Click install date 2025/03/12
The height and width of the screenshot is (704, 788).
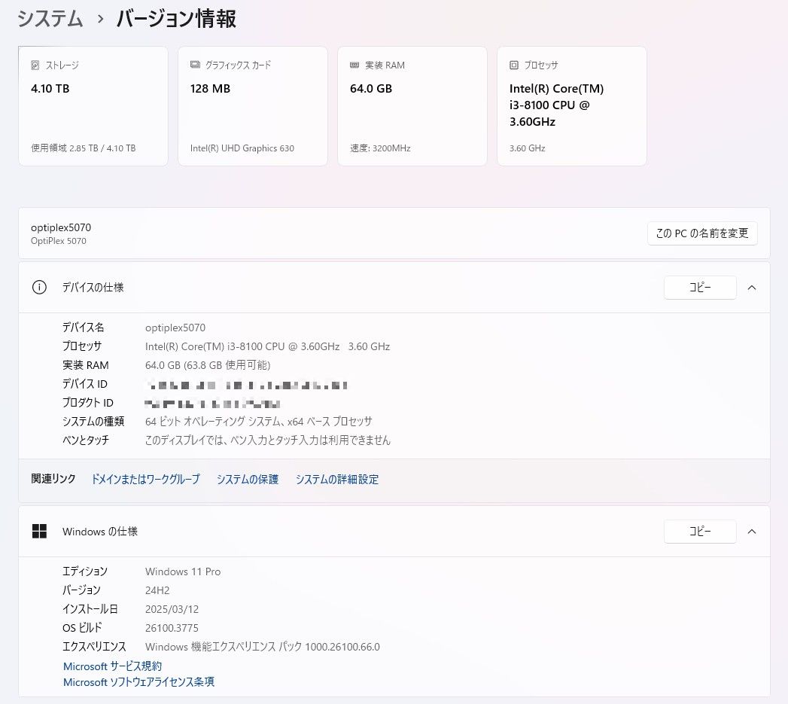click(x=172, y=609)
